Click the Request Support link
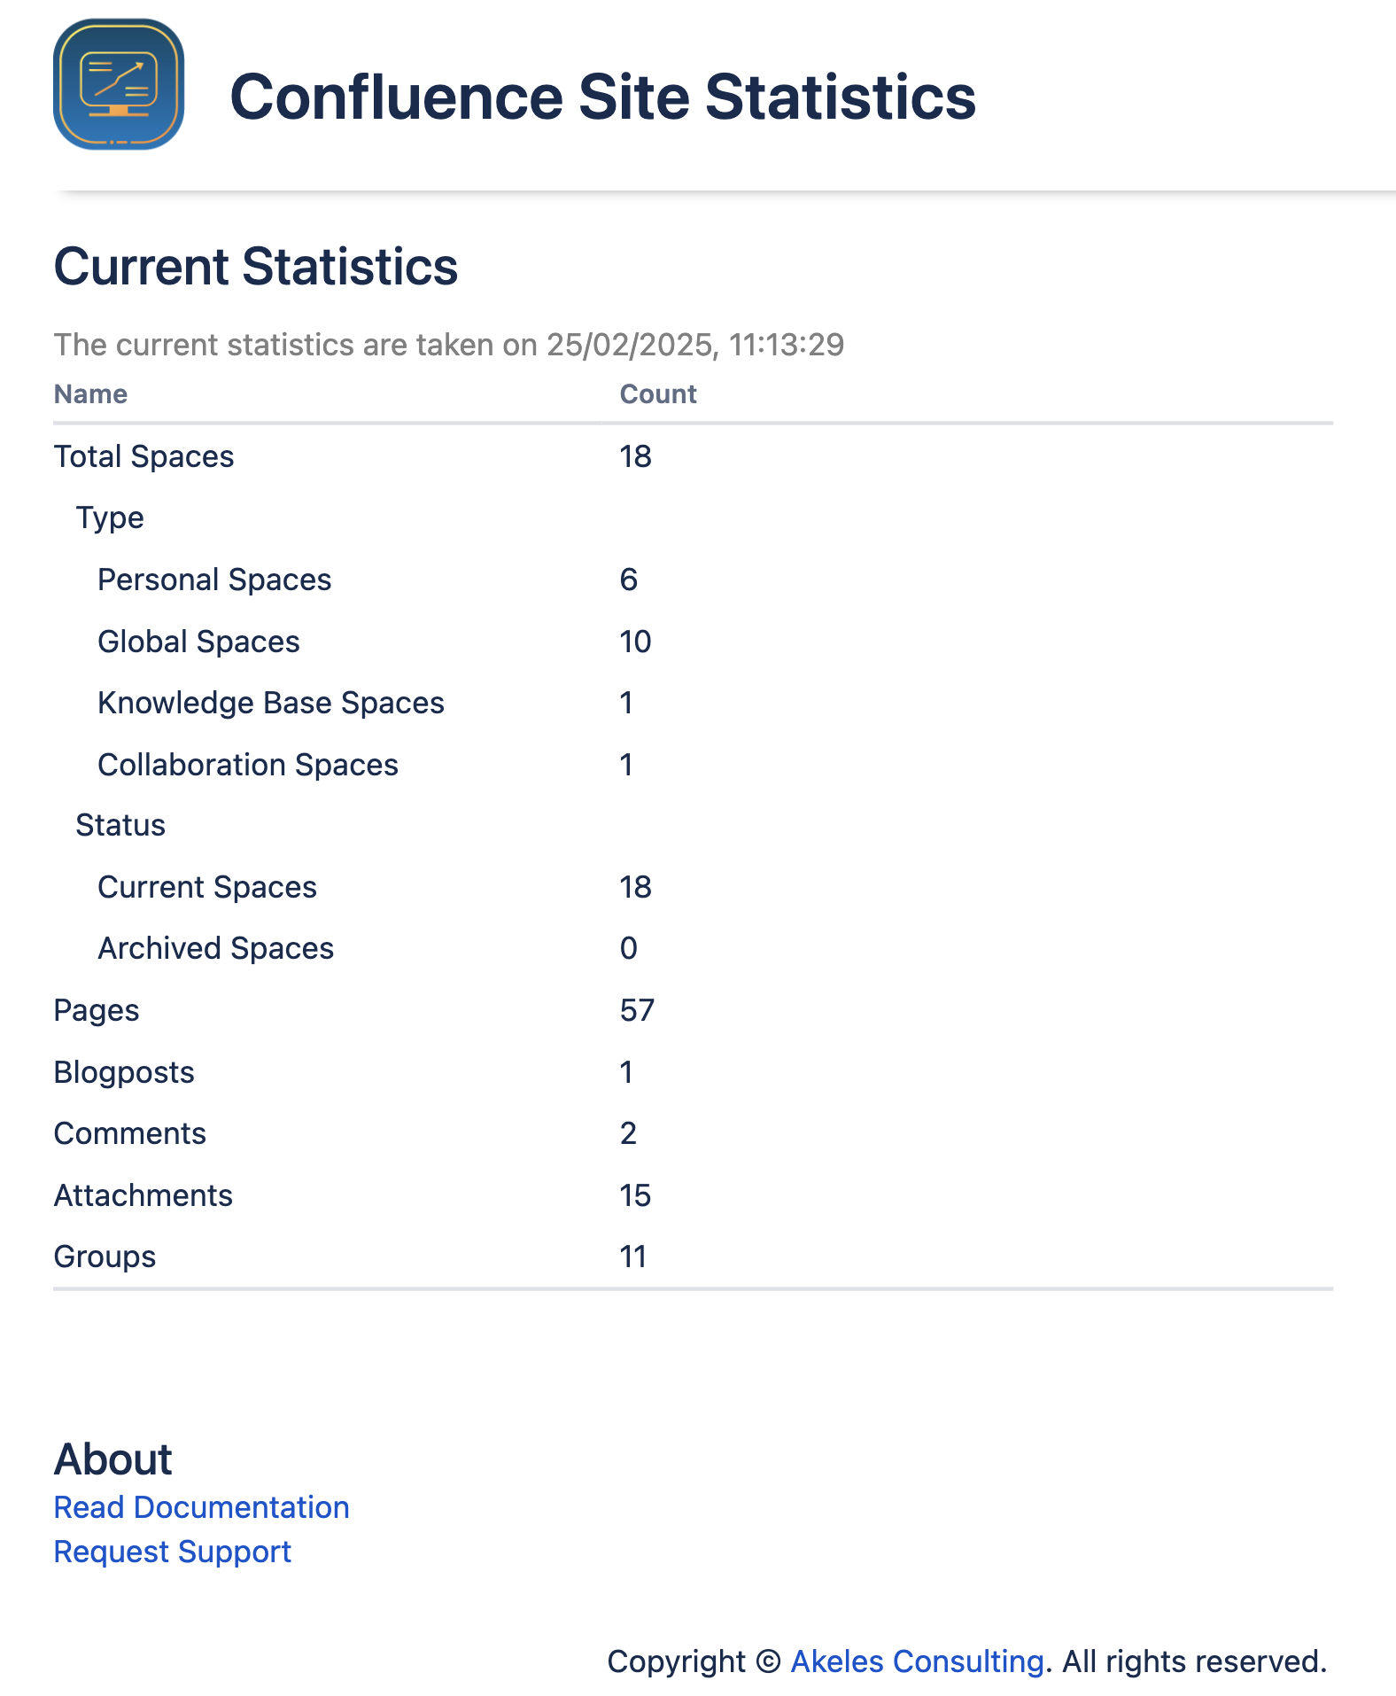The width and height of the screenshot is (1396, 1696). click(x=172, y=1552)
